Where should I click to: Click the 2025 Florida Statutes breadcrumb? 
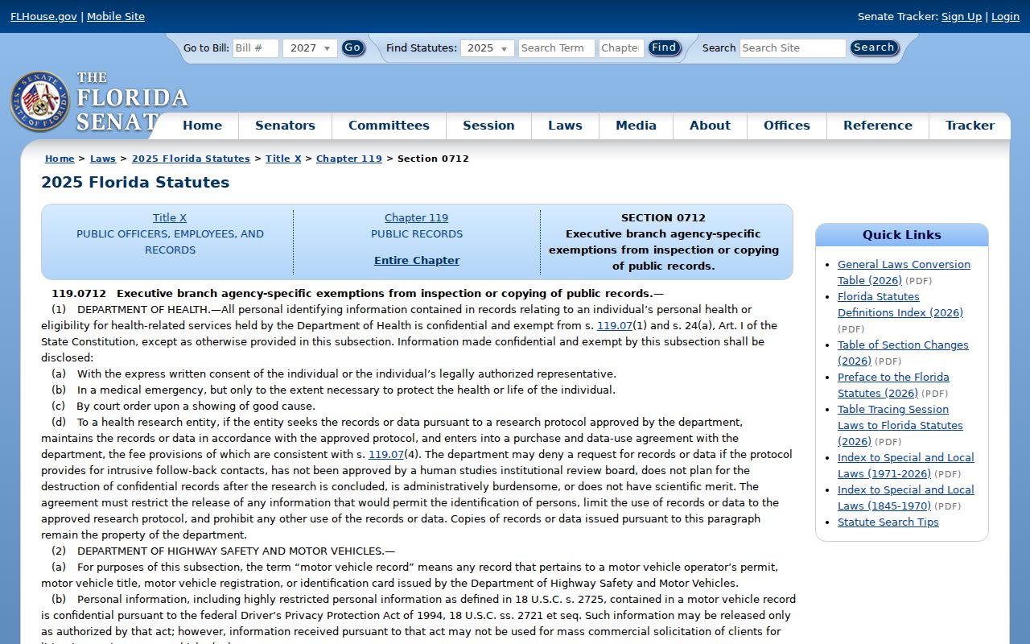(191, 159)
